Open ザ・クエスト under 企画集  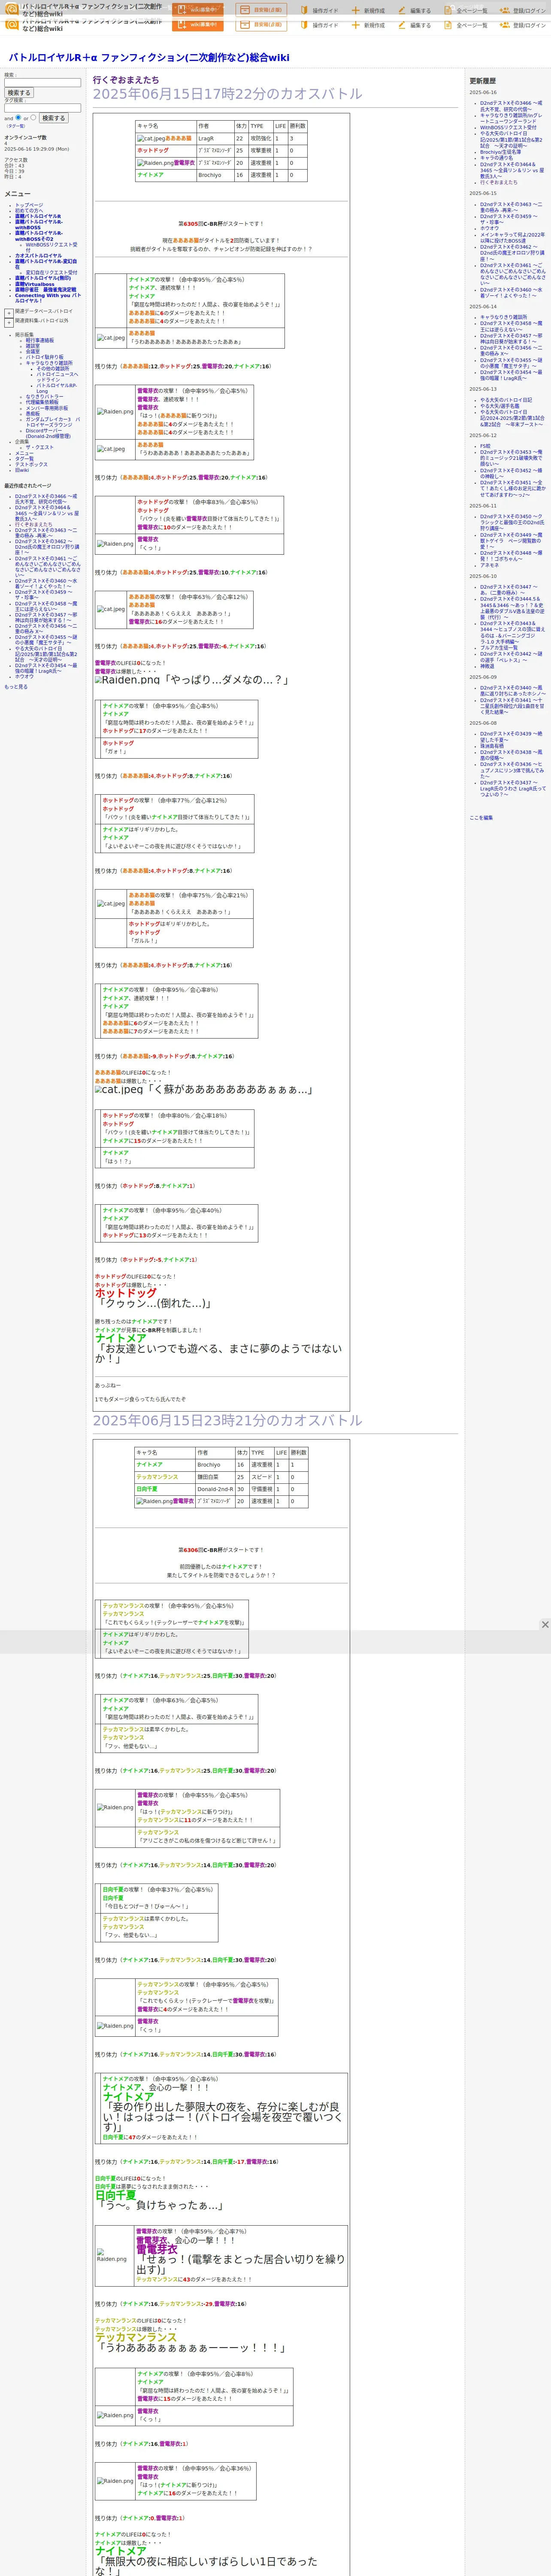pyautogui.click(x=40, y=447)
